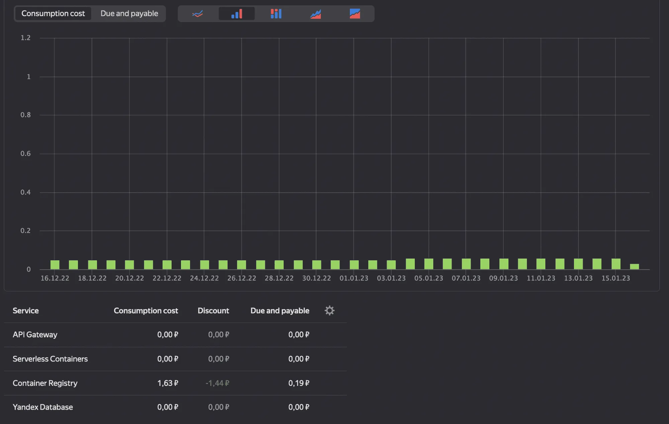Click the Discount column header
Viewport: 669px width, 424px height.
click(213, 311)
